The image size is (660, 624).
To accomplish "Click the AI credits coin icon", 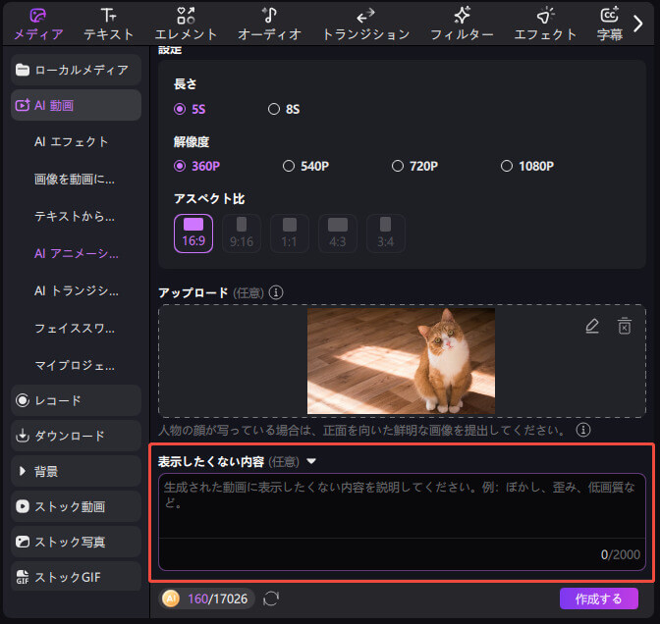I will point(171,598).
